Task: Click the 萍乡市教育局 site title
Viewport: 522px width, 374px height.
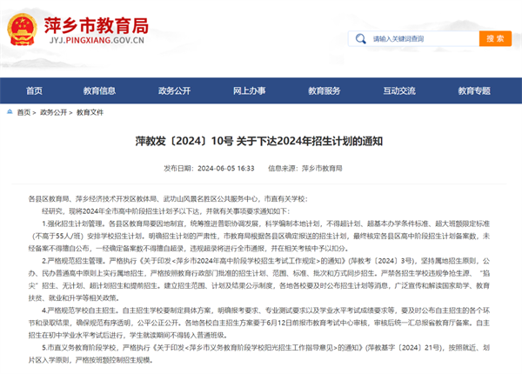Action: click(97, 25)
